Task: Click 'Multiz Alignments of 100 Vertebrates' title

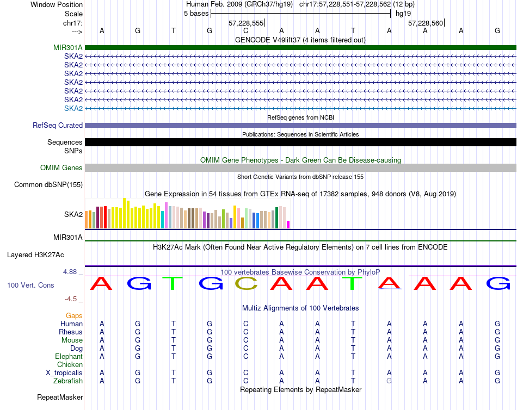Action: 300,308
